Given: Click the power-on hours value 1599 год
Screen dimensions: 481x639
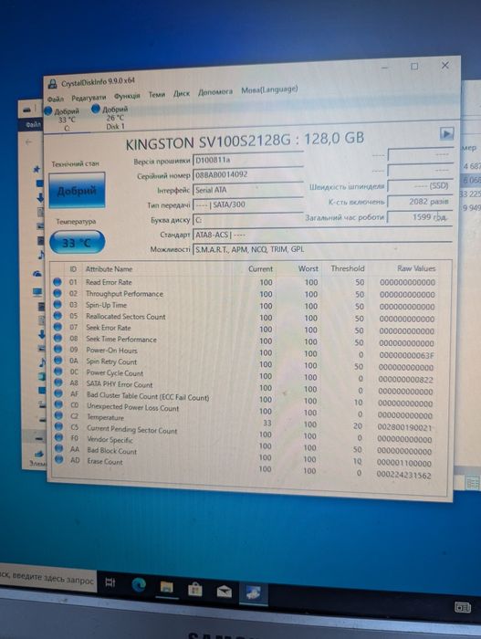Looking at the screenshot, I should pos(420,217).
